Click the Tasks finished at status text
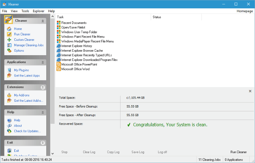The image size is (255, 163). coord(27,159)
